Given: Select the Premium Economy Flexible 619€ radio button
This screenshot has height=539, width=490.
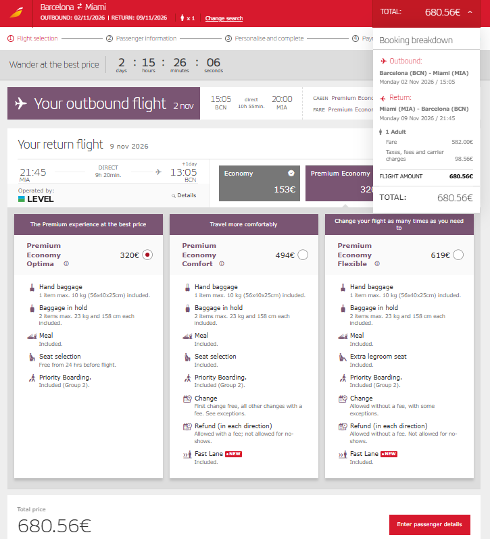Looking at the screenshot, I should [x=458, y=255].
